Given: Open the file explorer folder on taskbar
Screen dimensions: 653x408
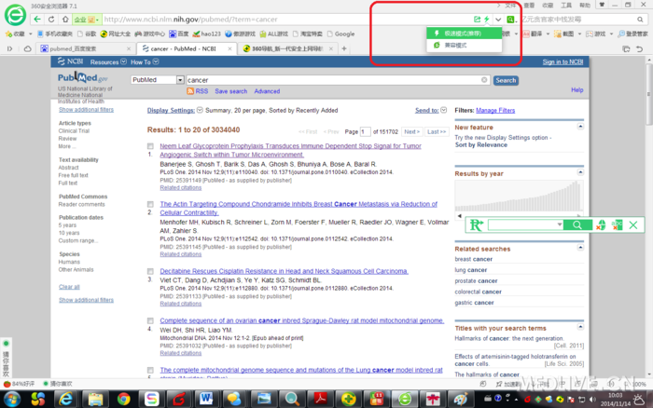Looking at the screenshot, I should tap(95, 400).
